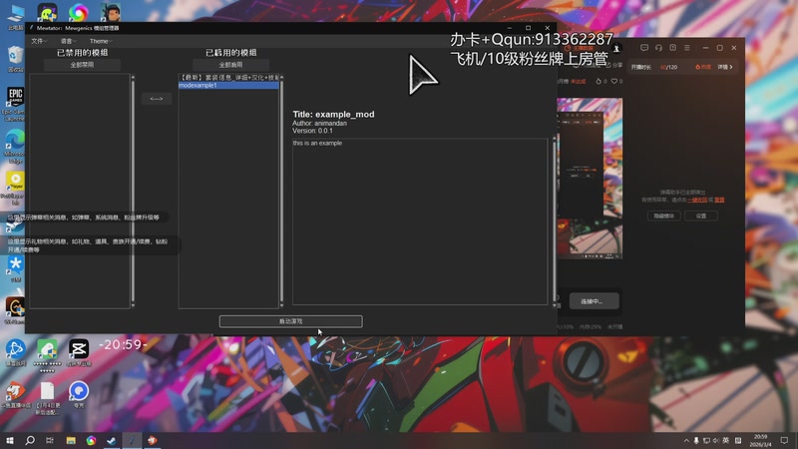This screenshot has height=449, width=798.
Task: Open the hamburger menu in streaming window
Action: pyautogui.click(x=687, y=48)
